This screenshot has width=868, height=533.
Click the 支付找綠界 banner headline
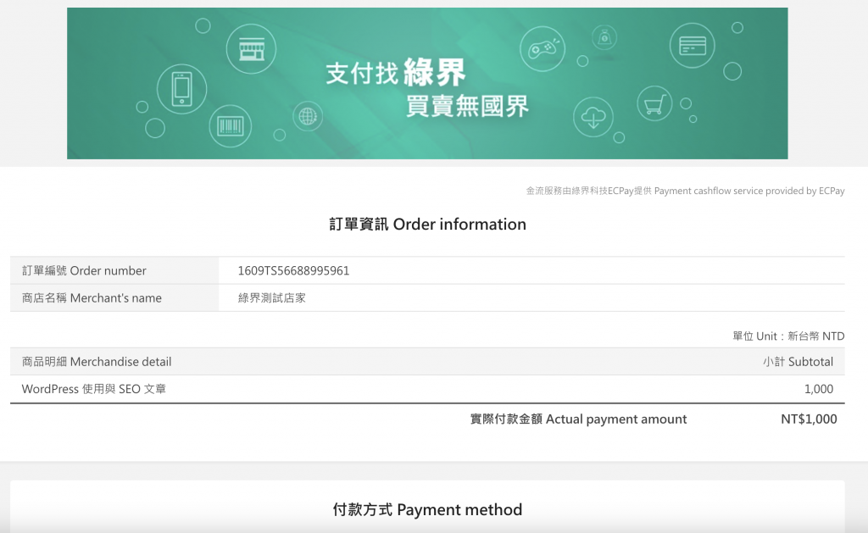pos(396,73)
